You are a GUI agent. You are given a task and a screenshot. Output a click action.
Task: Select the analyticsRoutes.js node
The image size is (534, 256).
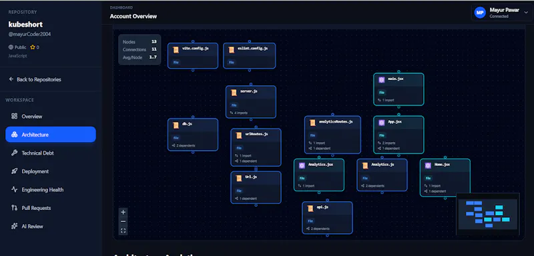[x=332, y=135]
